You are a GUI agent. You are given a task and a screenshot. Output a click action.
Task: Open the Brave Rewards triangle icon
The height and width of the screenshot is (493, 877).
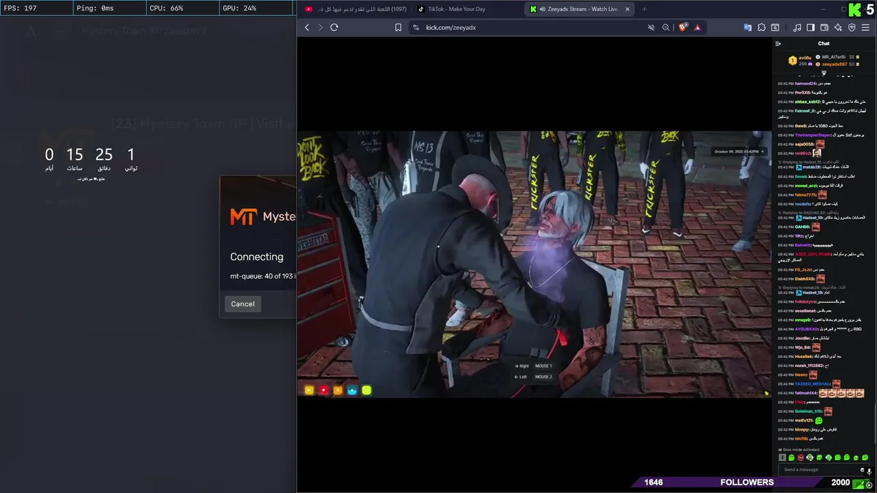[x=697, y=27]
